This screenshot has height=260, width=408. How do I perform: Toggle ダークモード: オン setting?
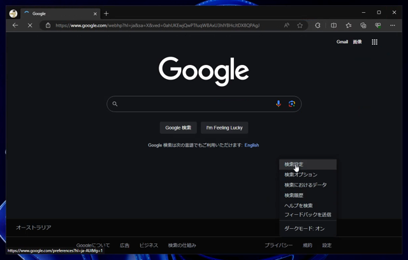[308, 229]
